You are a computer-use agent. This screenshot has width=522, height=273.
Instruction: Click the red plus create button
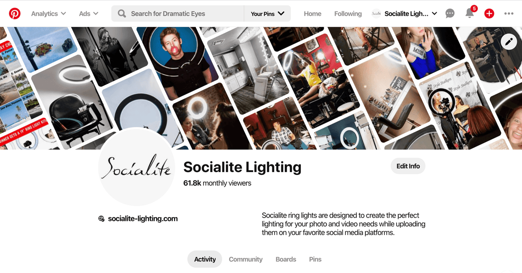click(489, 14)
